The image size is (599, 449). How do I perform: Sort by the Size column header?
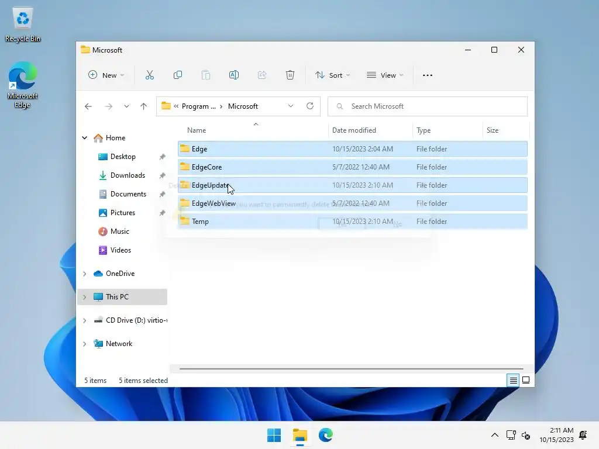coord(506,130)
